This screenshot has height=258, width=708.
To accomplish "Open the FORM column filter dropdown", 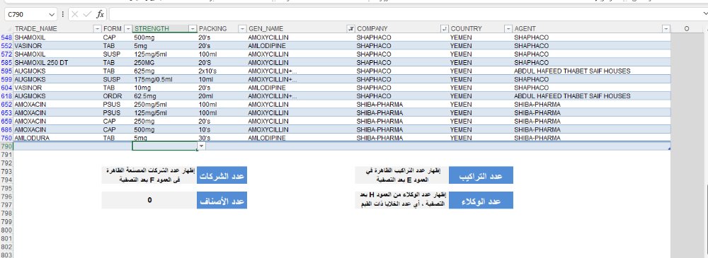I will click(x=128, y=29).
